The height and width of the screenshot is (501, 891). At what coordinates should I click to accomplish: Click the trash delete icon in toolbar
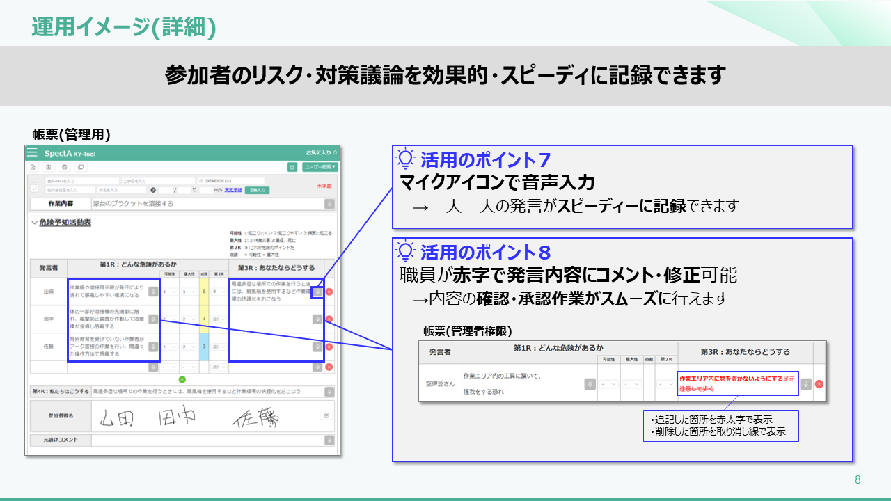pos(48,167)
